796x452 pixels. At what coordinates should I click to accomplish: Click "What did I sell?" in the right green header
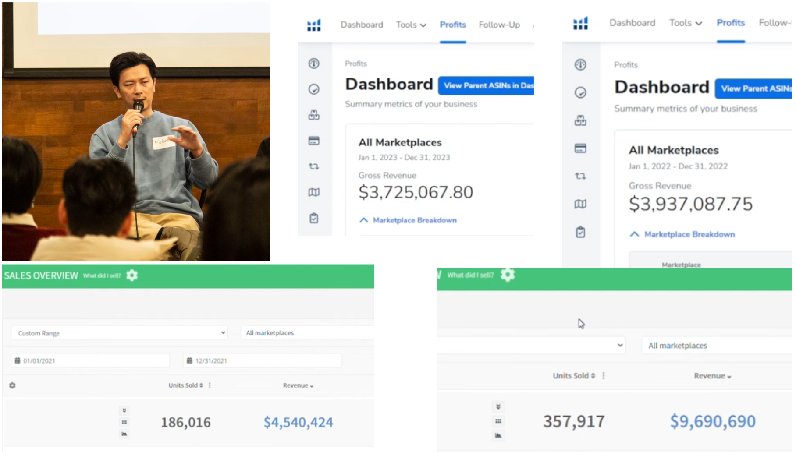pyautogui.click(x=470, y=275)
